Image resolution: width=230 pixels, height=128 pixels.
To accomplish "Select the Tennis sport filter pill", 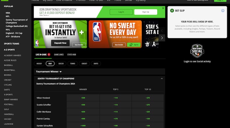I will (x=72, y=63).
